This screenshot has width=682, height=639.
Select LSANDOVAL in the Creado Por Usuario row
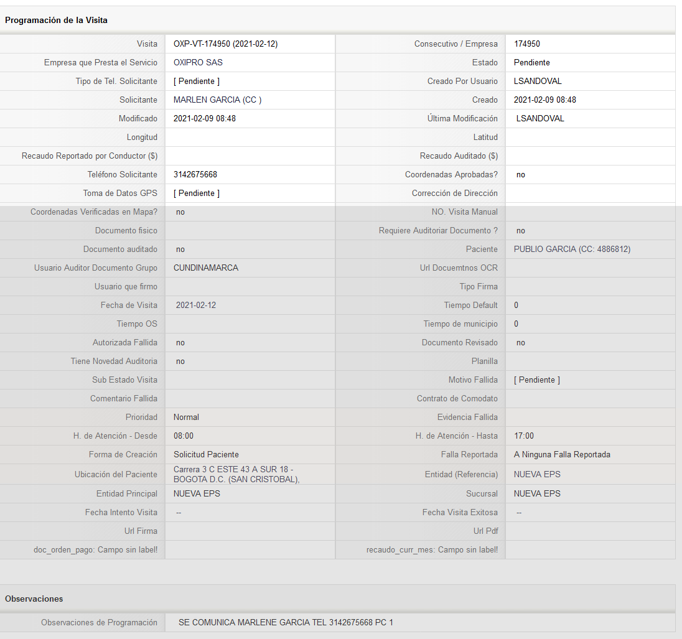tap(538, 82)
